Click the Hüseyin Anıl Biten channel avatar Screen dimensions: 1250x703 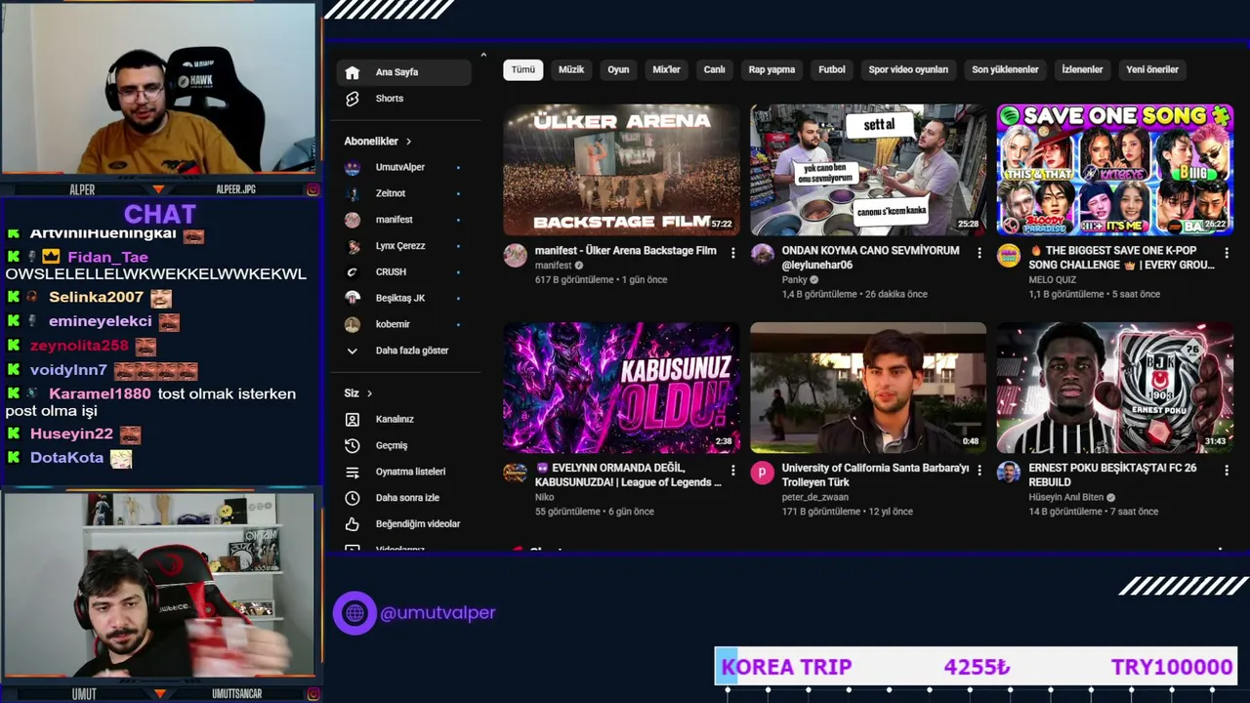click(x=1009, y=473)
